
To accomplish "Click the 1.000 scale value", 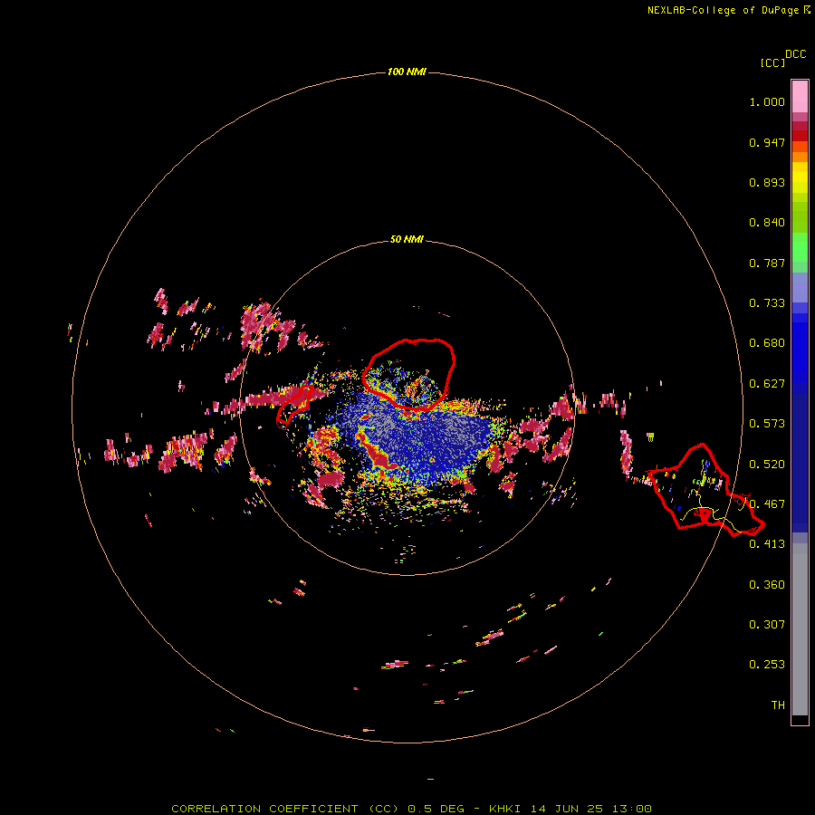I will tap(767, 101).
